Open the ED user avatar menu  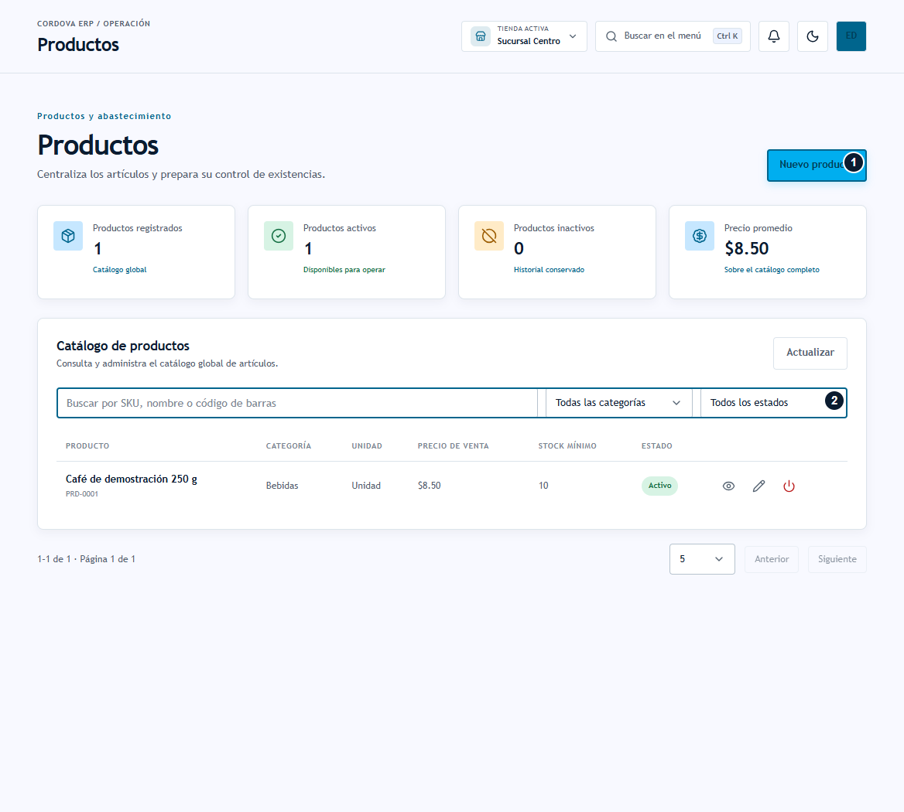[851, 36]
